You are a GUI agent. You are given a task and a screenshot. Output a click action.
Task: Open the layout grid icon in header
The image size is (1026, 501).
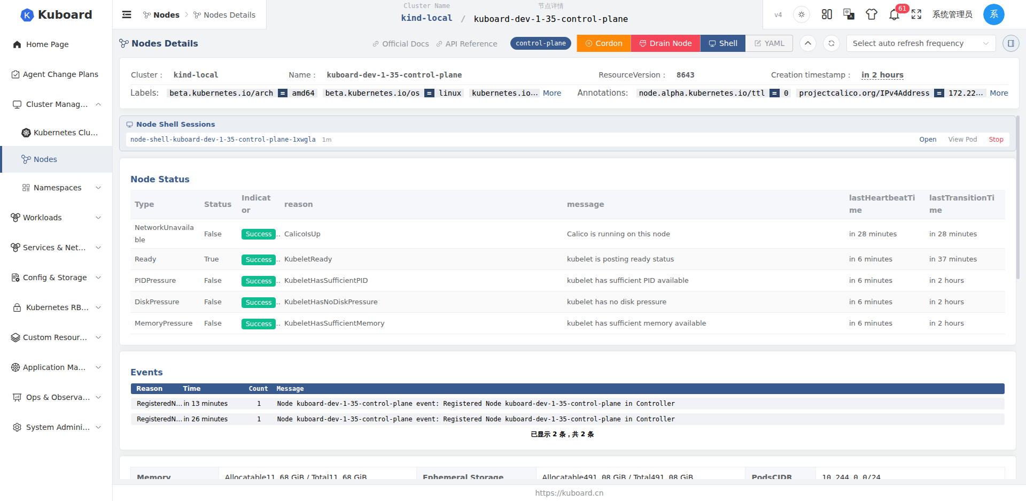(827, 14)
